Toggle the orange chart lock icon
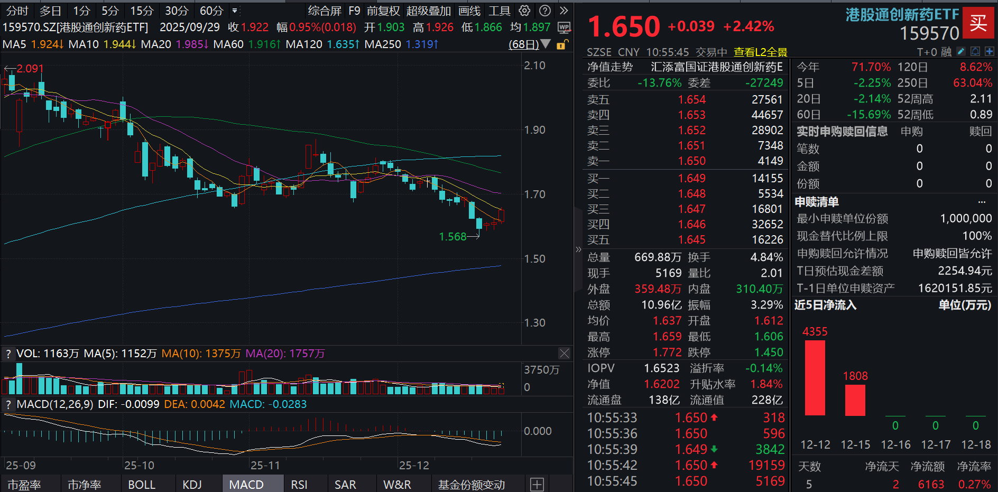Viewport: 998px width, 492px height. [x=562, y=44]
